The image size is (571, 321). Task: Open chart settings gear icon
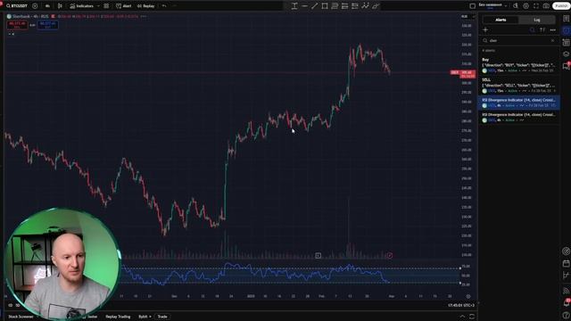pyautogui.click(x=525, y=6)
